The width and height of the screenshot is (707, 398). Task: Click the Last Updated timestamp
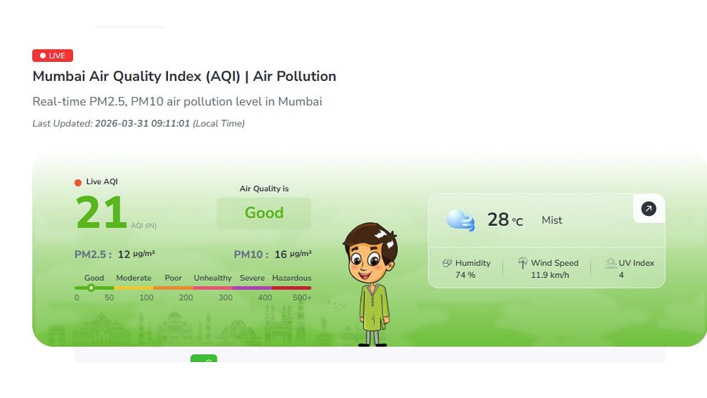click(x=138, y=123)
